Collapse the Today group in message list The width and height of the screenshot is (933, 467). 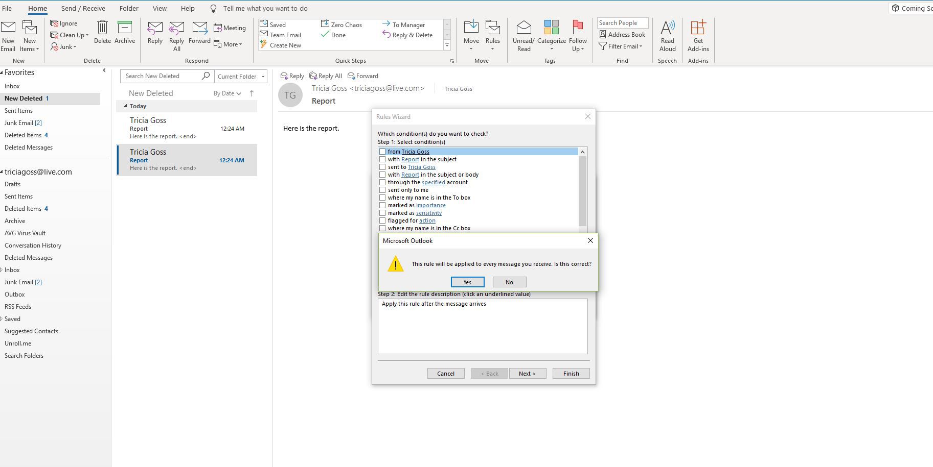[125, 106]
